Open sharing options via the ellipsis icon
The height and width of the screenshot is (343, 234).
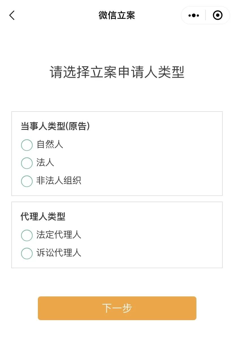193,15
